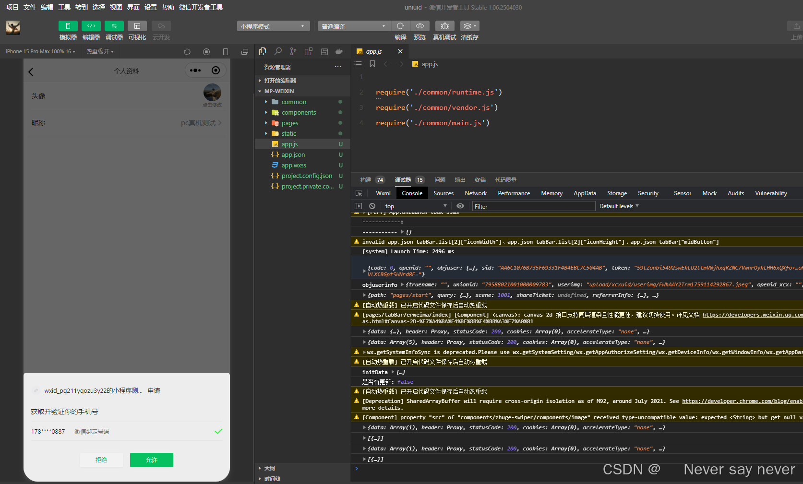Click the console Filter input field
Viewport: 803px width, 484px height.
point(534,206)
